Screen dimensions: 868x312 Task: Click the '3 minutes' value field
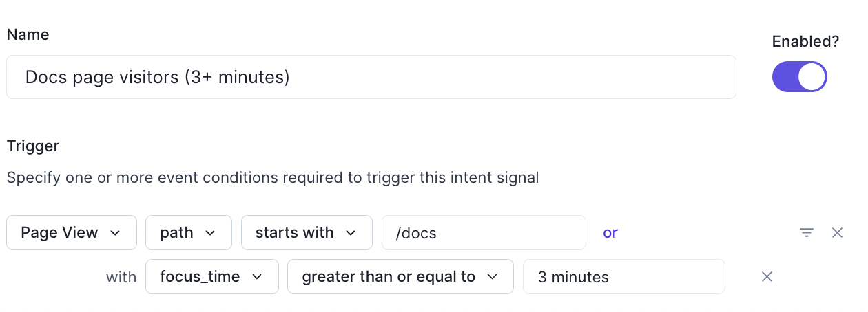(x=623, y=277)
